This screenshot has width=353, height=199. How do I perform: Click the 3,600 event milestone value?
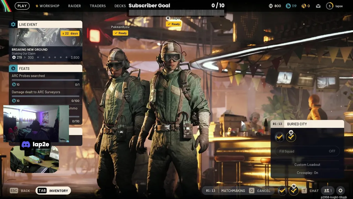[75, 57]
